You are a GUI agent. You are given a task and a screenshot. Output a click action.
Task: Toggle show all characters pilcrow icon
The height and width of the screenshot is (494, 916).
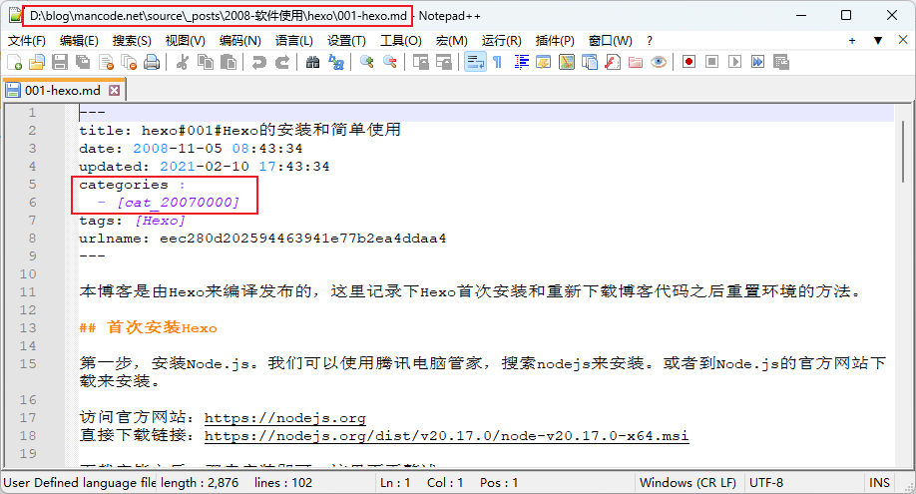pyautogui.click(x=497, y=62)
